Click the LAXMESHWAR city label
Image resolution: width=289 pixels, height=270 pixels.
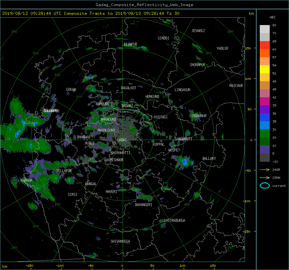114,160
